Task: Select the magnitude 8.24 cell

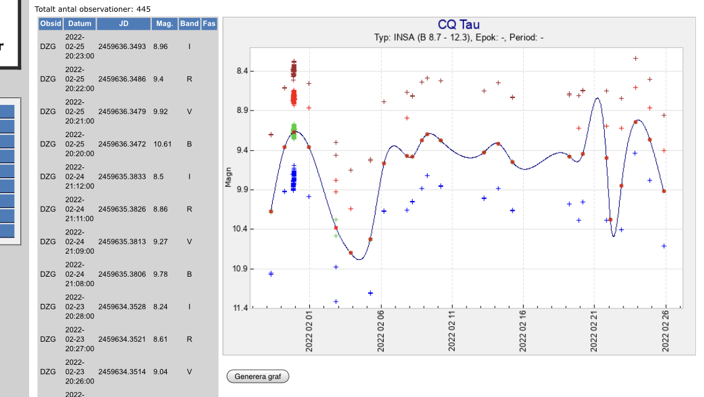Action: [x=160, y=306]
